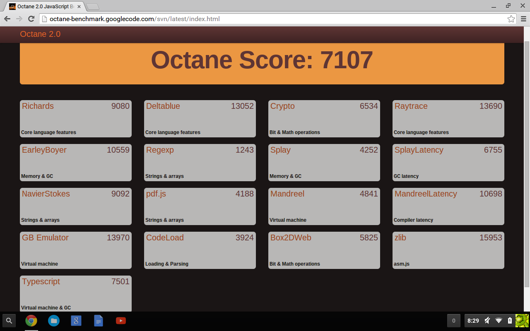Open the Chrome hamburger menu
The width and height of the screenshot is (530, 331).
(x=523, y=19)
